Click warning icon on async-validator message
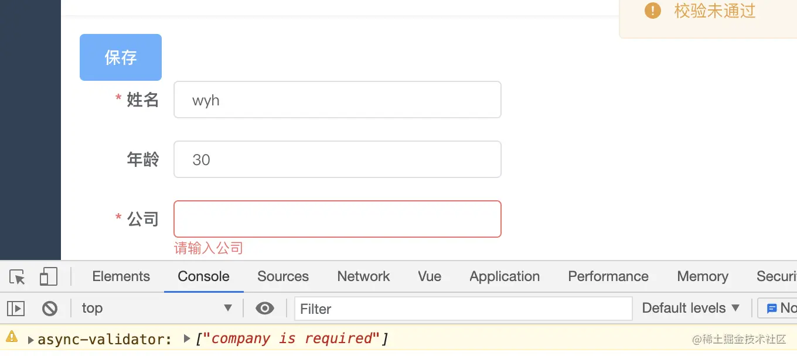Screen dimensions: 797x356 pos(12,337)
